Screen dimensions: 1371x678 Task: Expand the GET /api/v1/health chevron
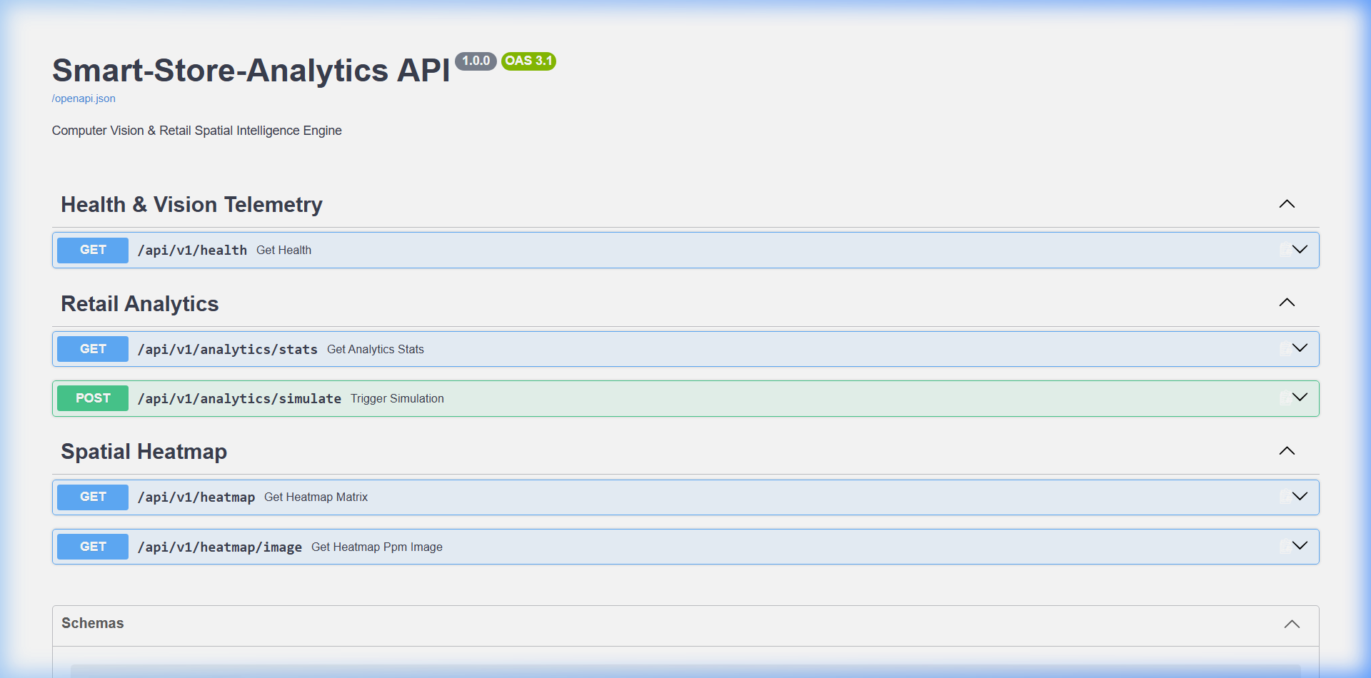[x=1300, y=250]
